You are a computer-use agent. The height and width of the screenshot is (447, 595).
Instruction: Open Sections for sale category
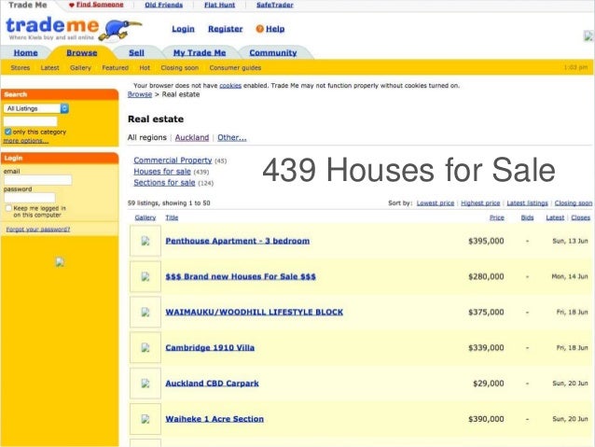coord(164,183)
